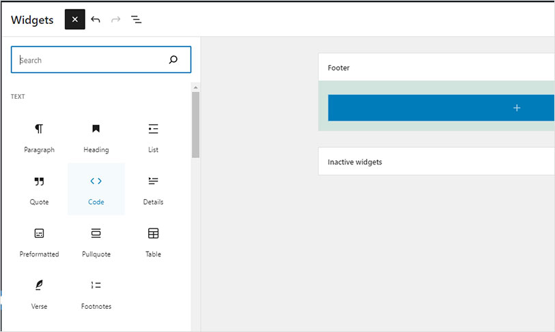Viewport: 555px width, 332px height.
Task: Expand the Inactive widgets area
Action: click(436, 161)
